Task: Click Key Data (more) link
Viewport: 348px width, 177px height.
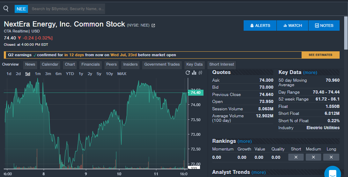Action: pos(310,73)
